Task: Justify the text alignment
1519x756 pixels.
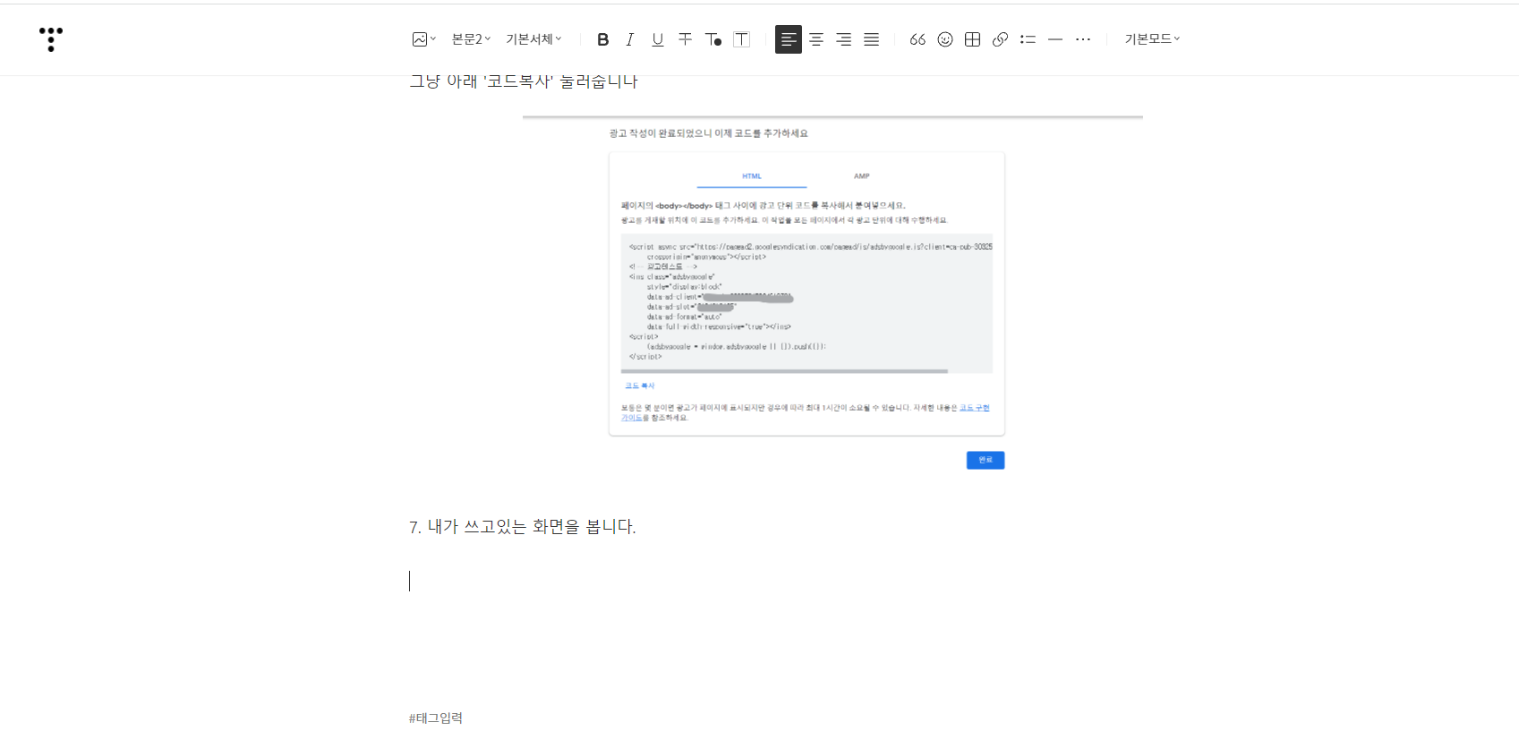Action: pos(872,39)
